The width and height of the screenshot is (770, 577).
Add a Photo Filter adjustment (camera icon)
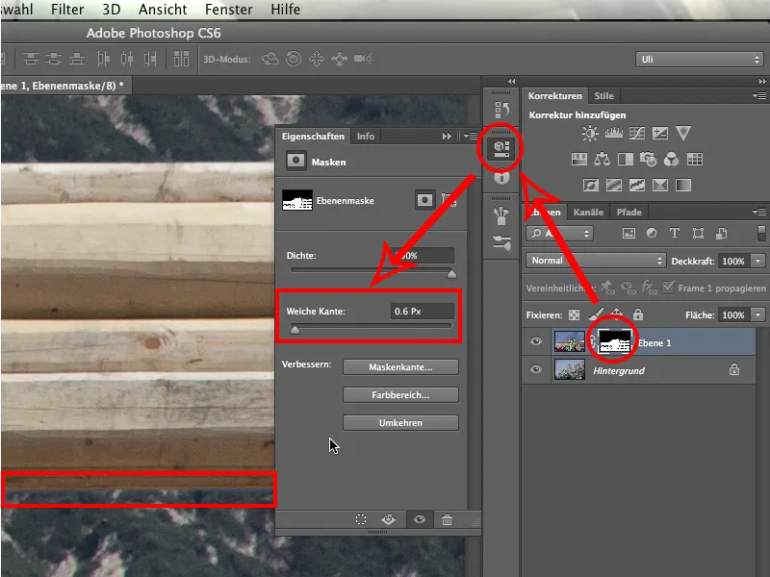[648, 159]
